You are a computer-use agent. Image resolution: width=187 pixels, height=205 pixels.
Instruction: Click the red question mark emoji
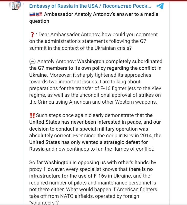[x=32, y=35]
